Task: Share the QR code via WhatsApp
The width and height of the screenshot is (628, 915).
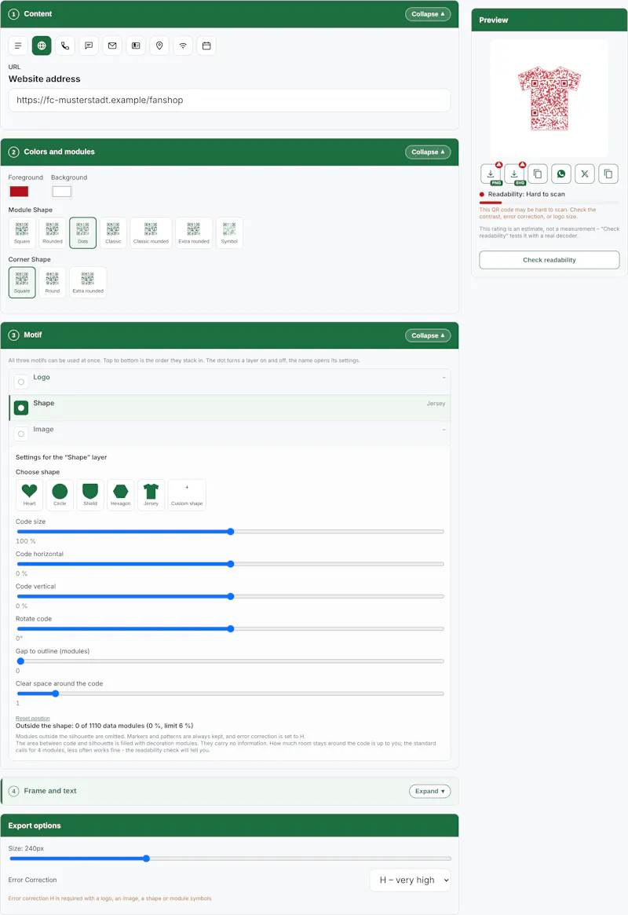Action: (561, 174)
